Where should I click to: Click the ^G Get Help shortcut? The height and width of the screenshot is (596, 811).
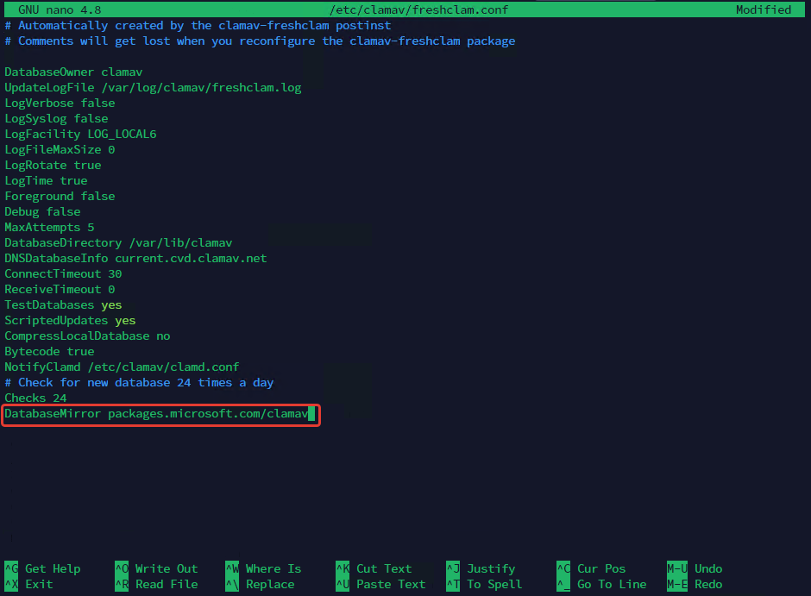[42, 568]
